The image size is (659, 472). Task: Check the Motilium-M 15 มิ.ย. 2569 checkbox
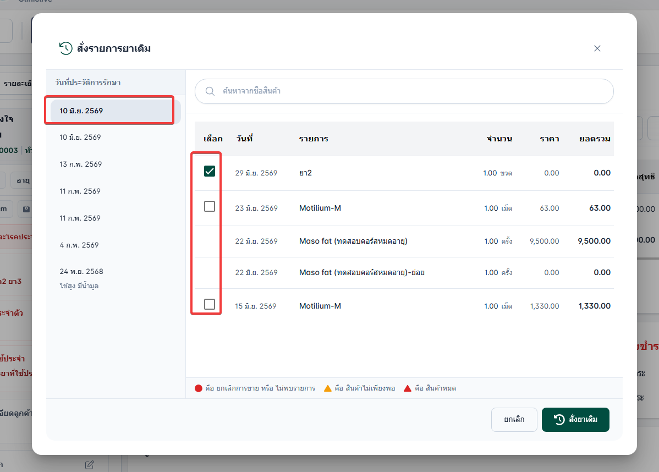click(x=209, y=304)
